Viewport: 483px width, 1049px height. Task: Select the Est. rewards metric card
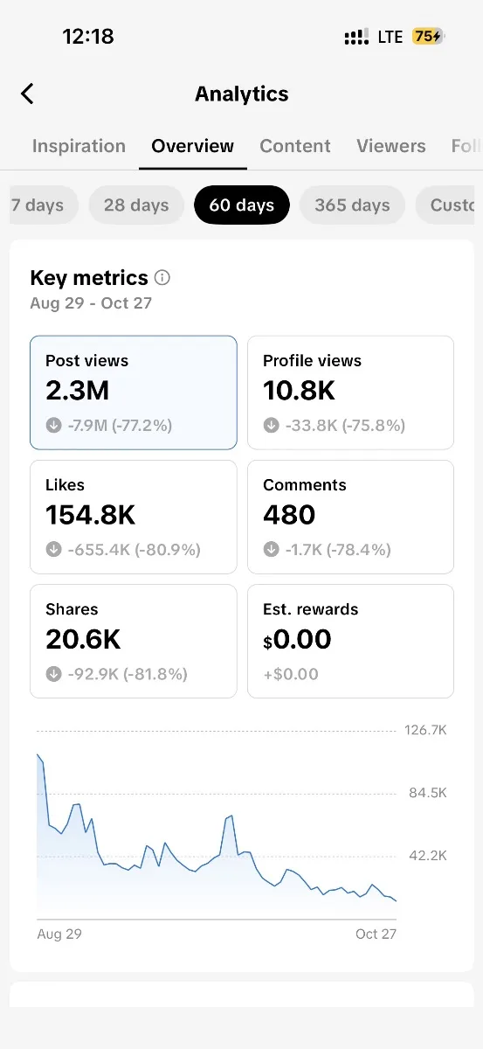[350, 642]
